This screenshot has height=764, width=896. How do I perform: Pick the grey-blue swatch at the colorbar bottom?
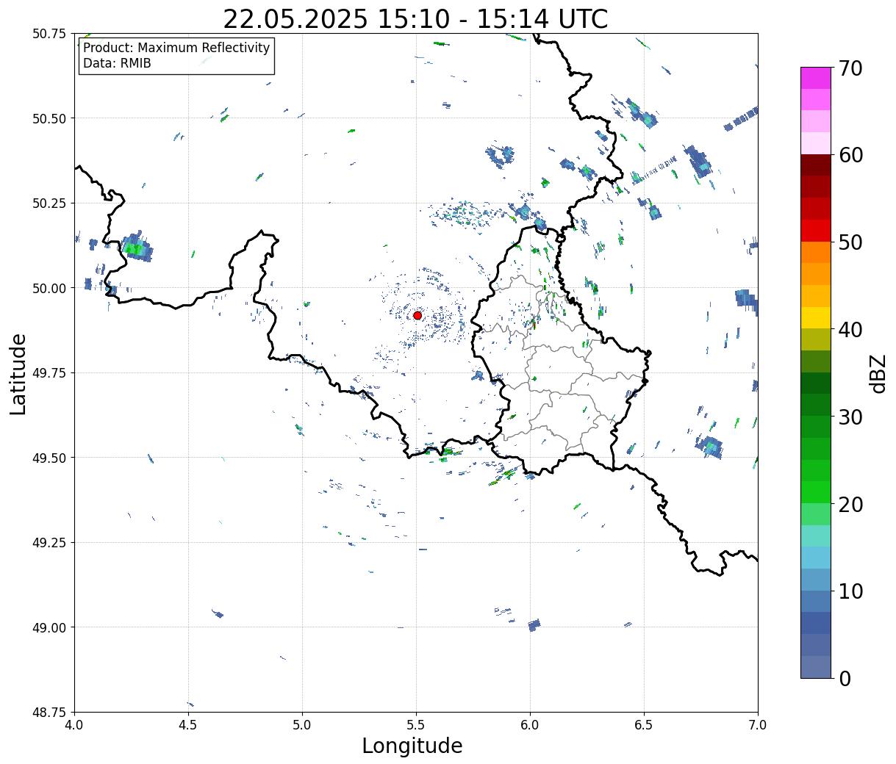coord(815,666)
